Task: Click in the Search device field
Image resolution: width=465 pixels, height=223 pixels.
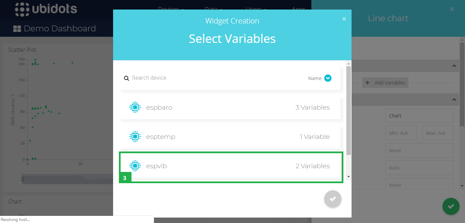Action: (218, 78)
